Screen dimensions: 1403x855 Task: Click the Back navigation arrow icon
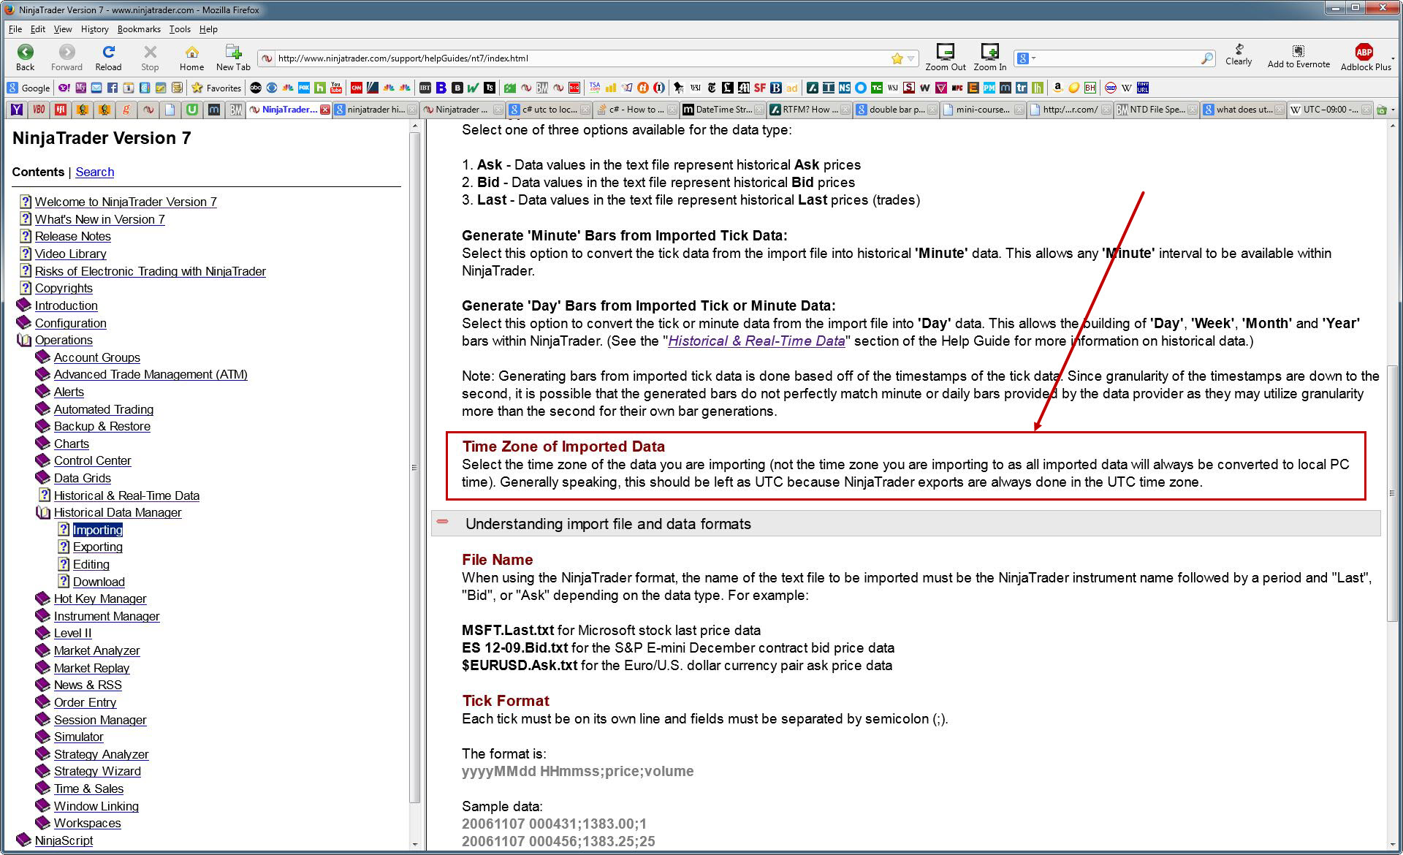[25, 52]
